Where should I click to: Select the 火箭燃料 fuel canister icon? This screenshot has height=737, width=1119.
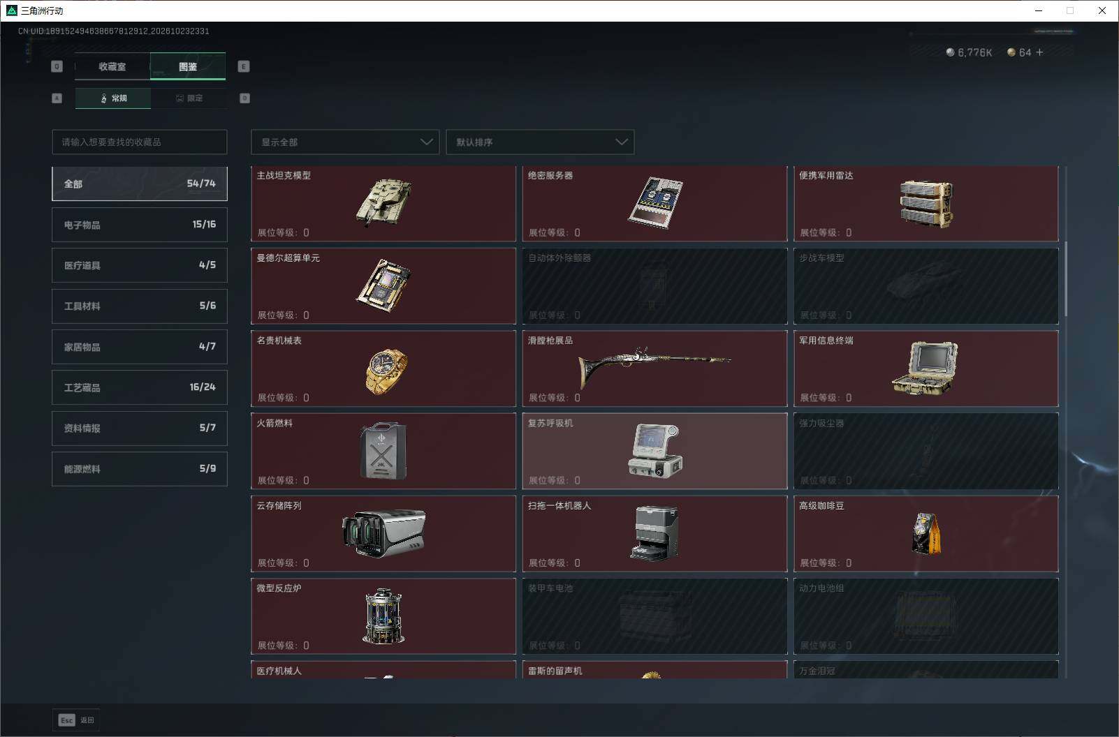[383, 451]
